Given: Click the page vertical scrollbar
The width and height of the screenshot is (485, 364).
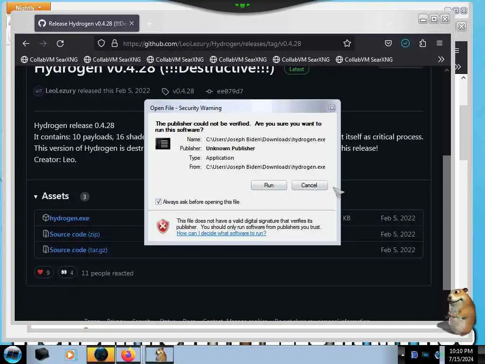Looking at the screenshot, I should [x=447, y=222].
